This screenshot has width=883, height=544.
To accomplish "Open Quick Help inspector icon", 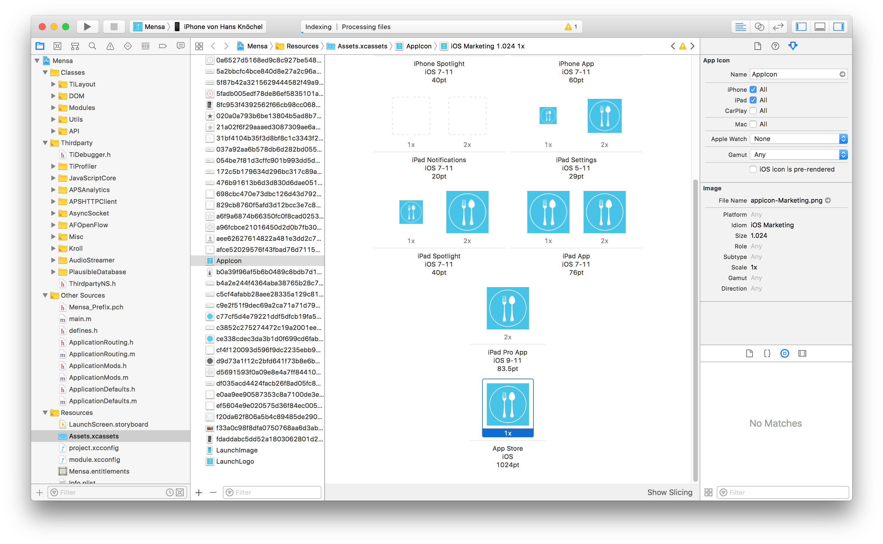I will [775, 46].
